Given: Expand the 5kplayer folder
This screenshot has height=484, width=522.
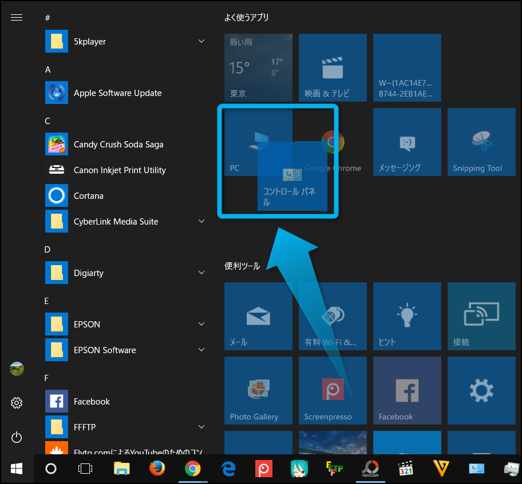Looking at the screenshot, I should 201,42.
